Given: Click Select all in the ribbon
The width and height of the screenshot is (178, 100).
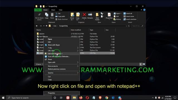Looking at the screenshot, I should (128, 14).
